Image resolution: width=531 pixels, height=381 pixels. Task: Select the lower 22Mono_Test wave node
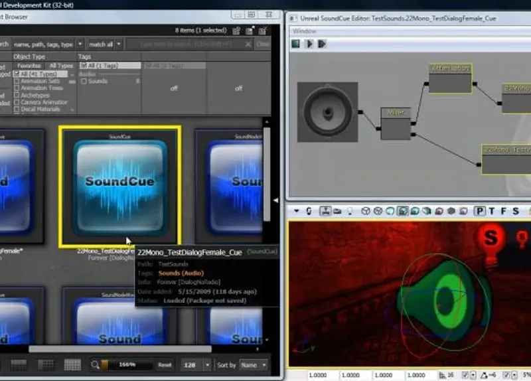point(506,159)
